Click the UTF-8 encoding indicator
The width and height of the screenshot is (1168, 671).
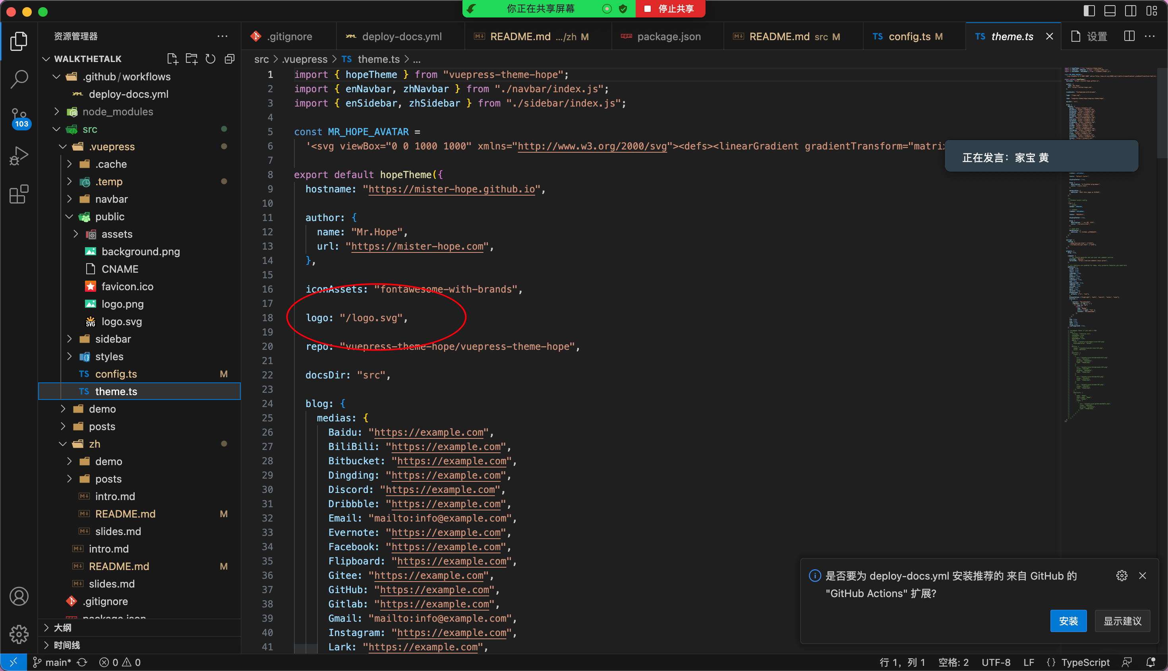[x=996, y=662]
